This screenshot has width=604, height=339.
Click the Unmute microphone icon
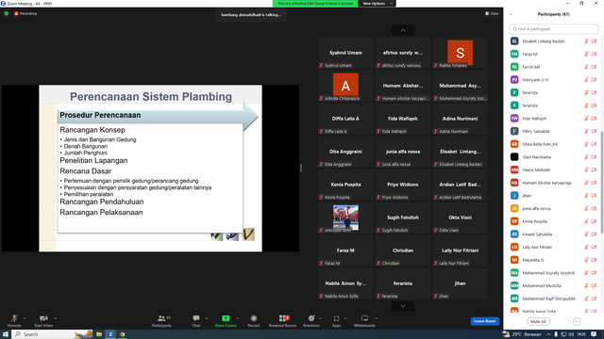coord(14,318)
